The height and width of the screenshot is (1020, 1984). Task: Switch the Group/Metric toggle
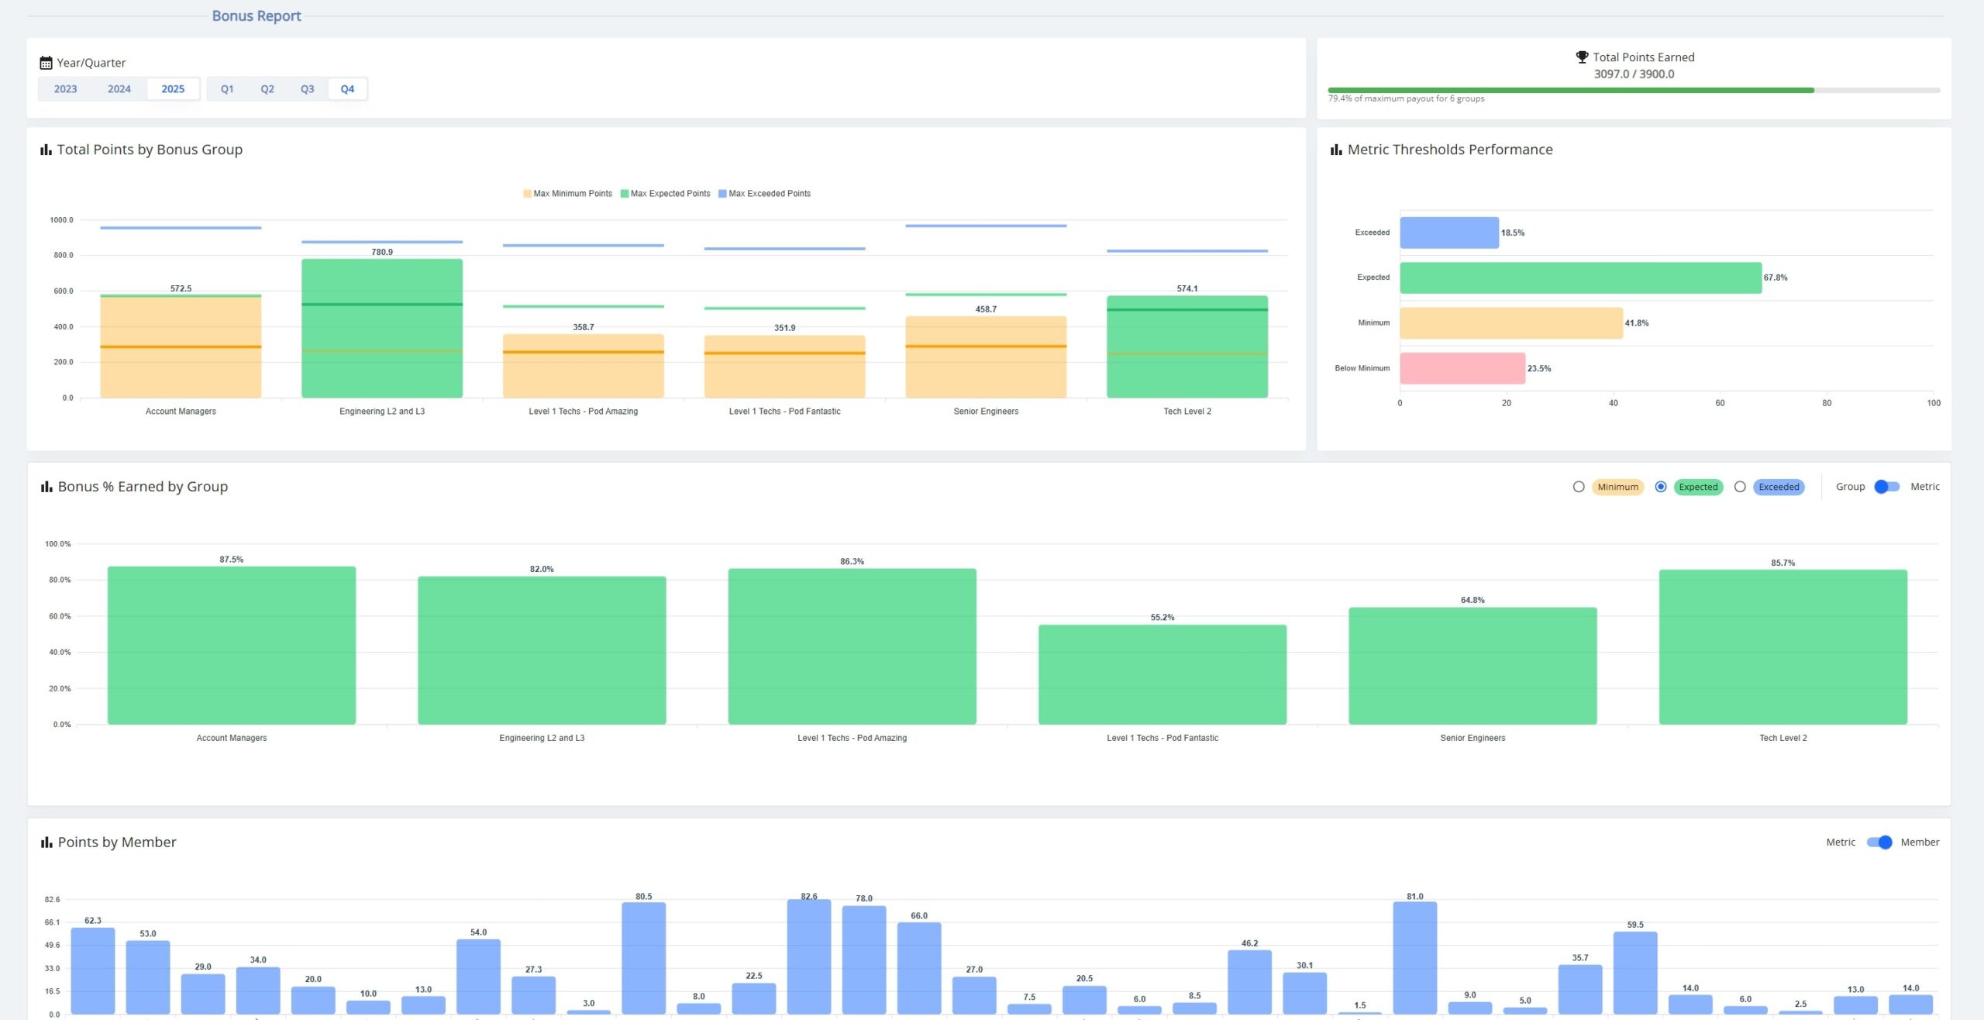pos(1886,487)
